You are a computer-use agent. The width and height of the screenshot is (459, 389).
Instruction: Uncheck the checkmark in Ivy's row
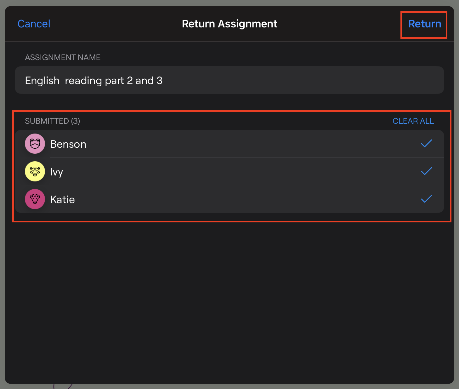coord(426,171)
